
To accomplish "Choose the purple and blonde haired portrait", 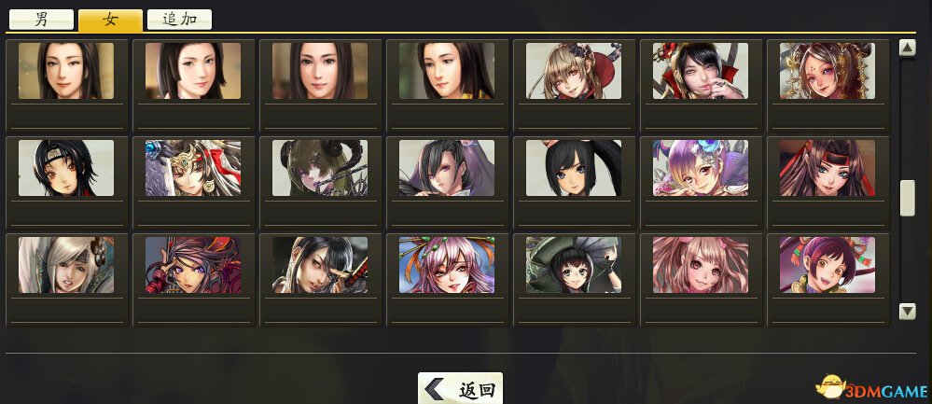I will click(701, 168).
